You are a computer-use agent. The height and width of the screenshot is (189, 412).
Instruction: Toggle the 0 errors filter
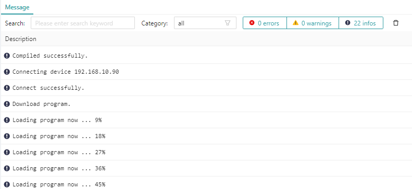(x=265, y=23)
